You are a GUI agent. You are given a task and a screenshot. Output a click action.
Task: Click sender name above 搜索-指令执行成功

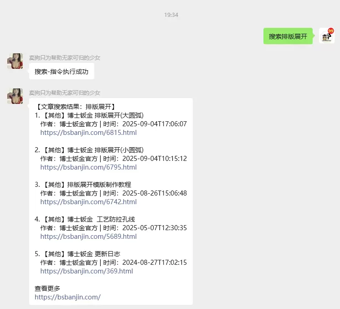(65, 58)
